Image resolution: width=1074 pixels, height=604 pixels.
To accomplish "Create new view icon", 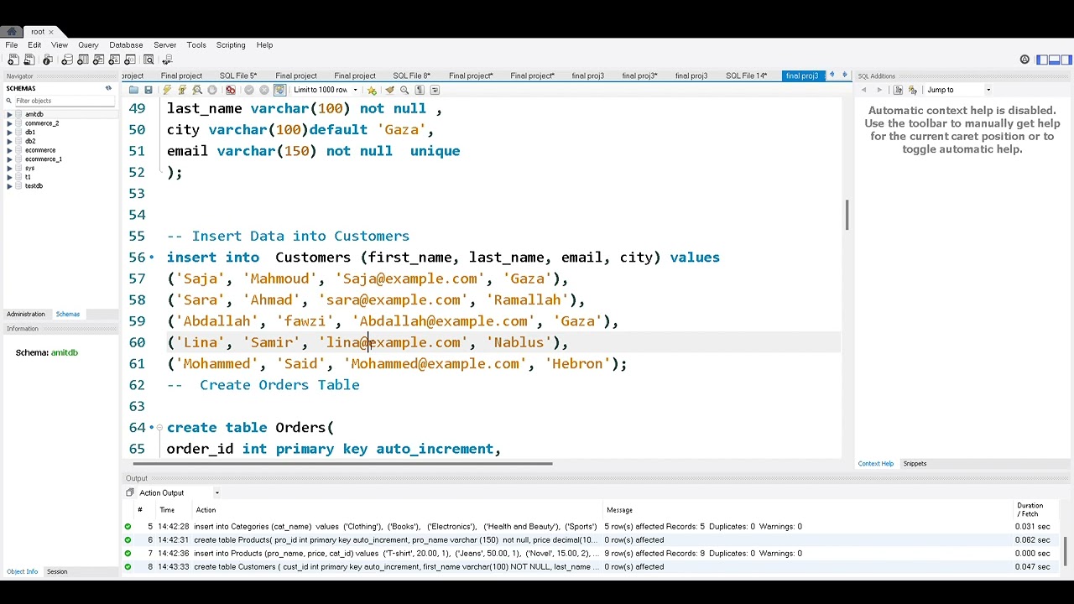I will 99,60.
